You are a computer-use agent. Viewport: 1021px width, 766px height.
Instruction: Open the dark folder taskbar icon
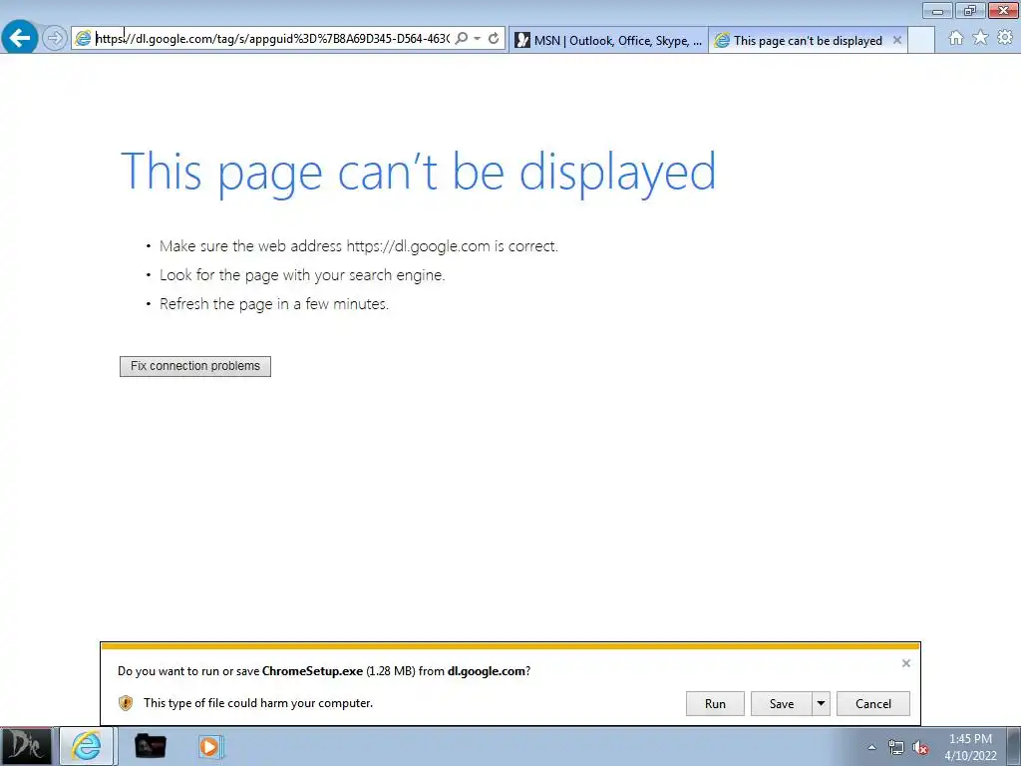pos(151,746)
